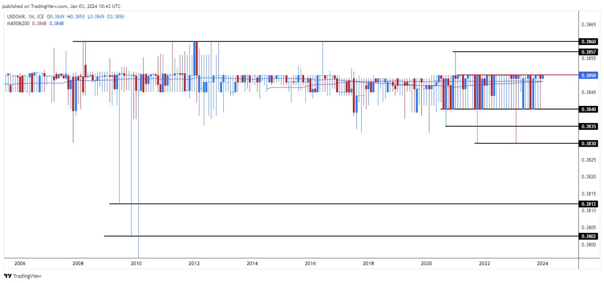Click the TradingView logo at bottom left
The height and width of the screenshot is (283, 604).
click(x=23, y=276)
